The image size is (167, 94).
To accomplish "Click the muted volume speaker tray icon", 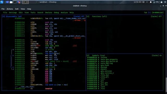I will [147, 2].
